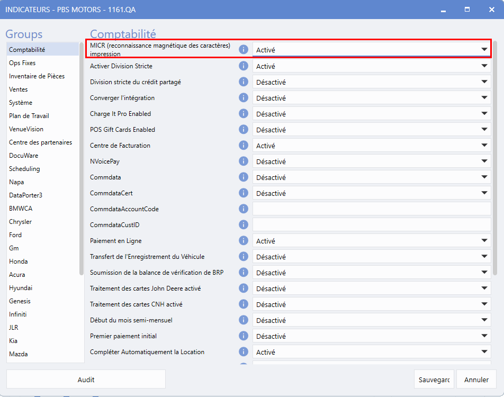Select Comptabilité group in the list

coord(43,50)
